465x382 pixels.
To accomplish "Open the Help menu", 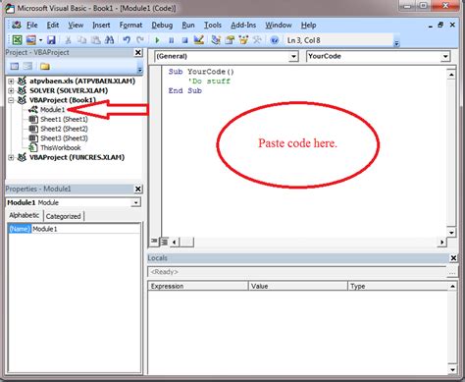I will [x=308, y=25].
